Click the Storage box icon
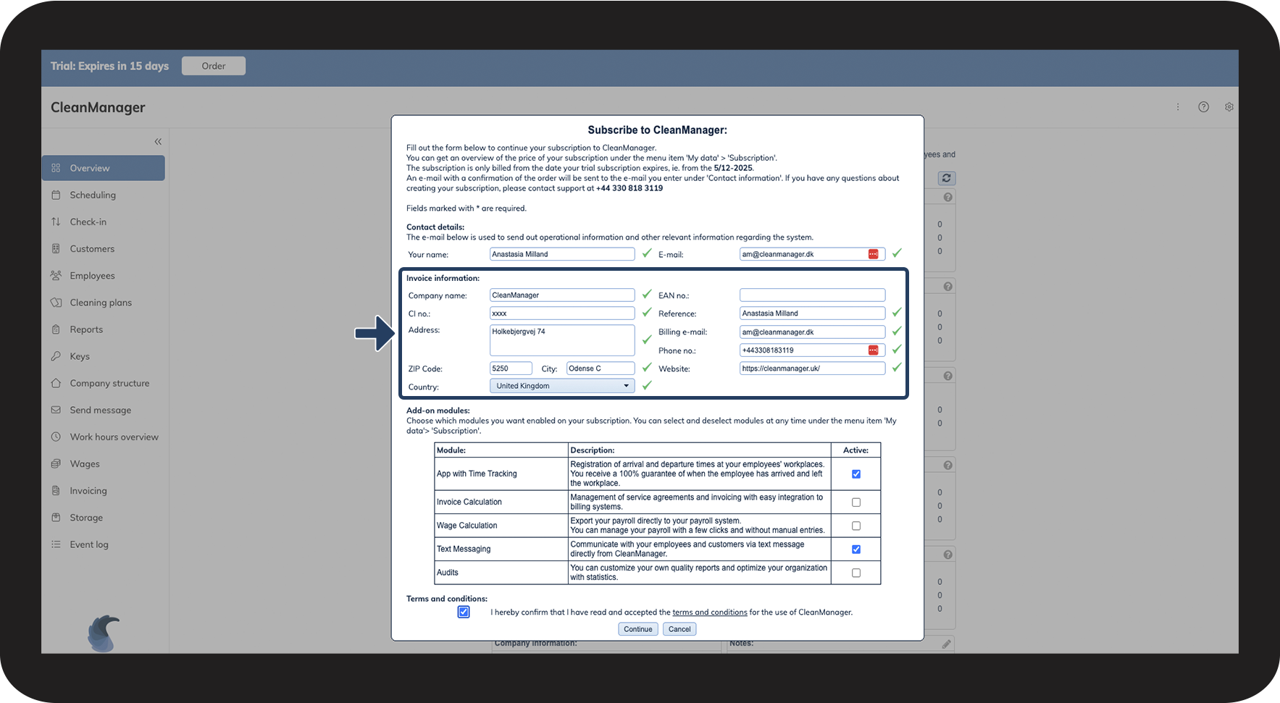 point(56,518)
